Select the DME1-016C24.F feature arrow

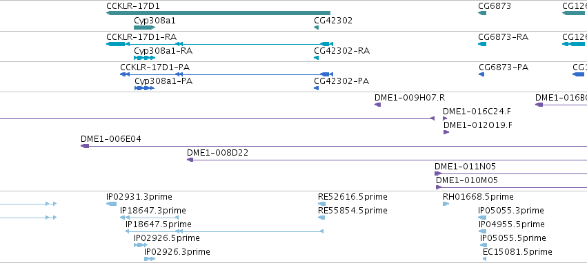[x=445, y=118]
